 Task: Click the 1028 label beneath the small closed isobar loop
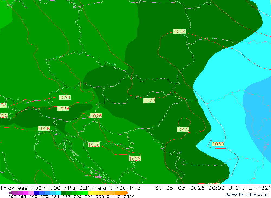coord(183,130)
